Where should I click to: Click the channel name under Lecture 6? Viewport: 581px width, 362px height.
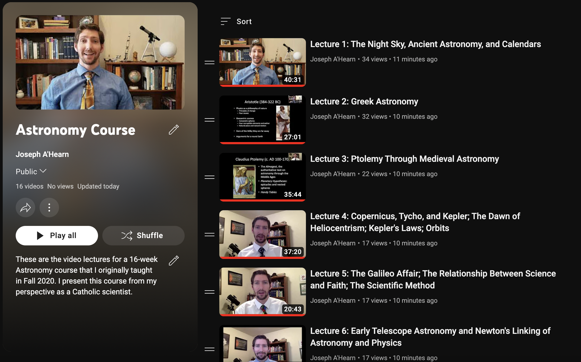coord(333,358)
